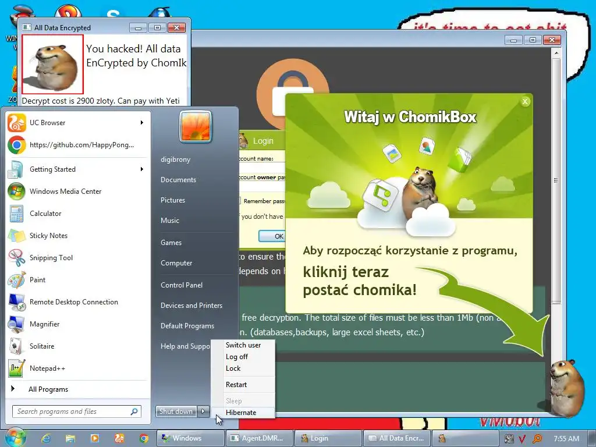
Task: Click OK in the Login dialog
Action: 272,236
